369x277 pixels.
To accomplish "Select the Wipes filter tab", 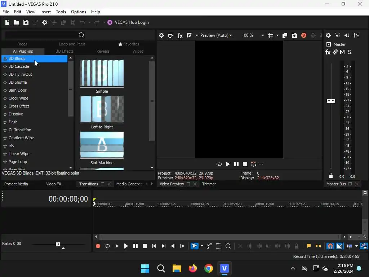I will point(138,51).
